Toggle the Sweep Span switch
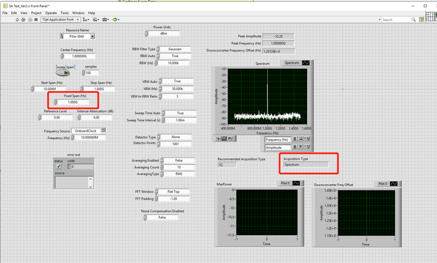The height and width of the screenshot is (263, 437). (63, 73)
